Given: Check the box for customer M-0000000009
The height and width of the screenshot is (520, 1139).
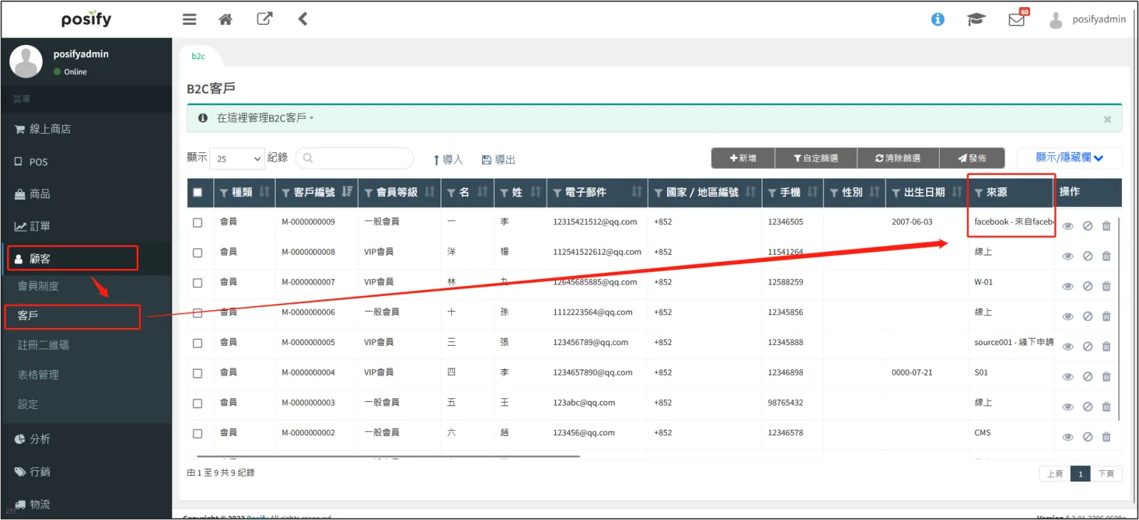Looking at the screenshot, I should pos(198,223).
